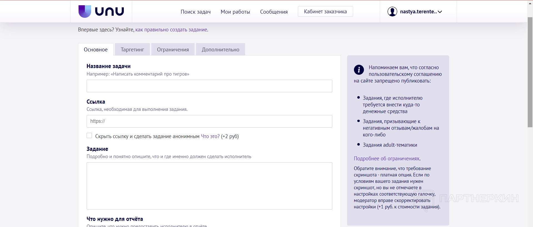Open the Ограничения tab

(173, 49)
